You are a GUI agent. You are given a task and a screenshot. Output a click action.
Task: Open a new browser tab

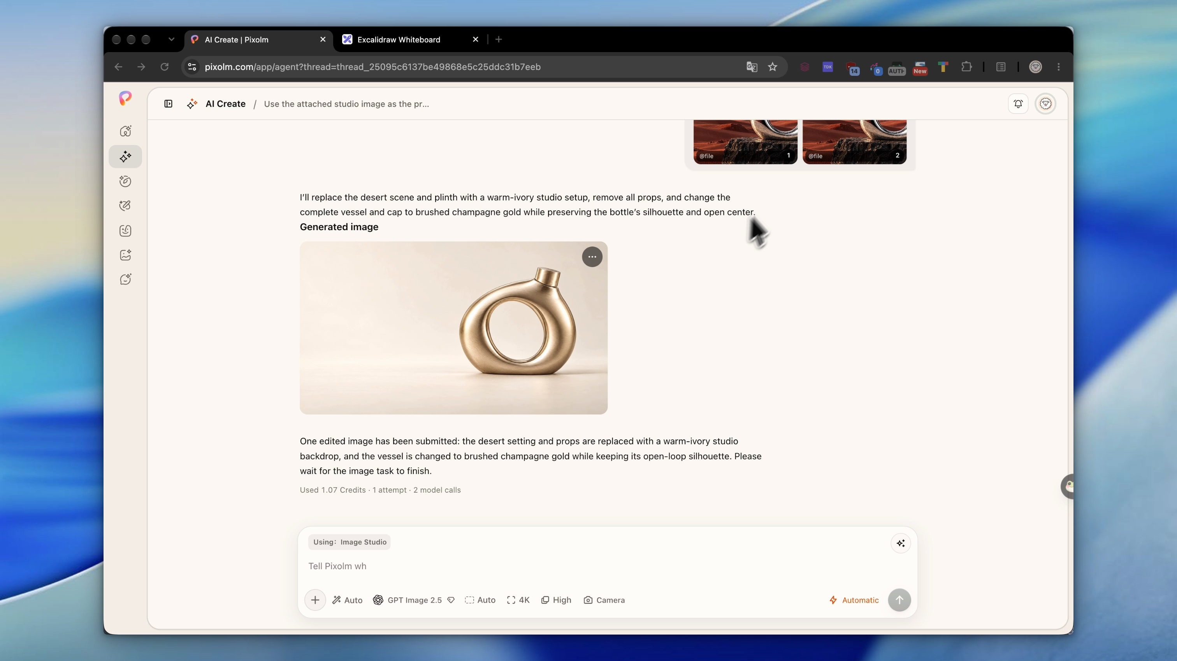(499, 39)
